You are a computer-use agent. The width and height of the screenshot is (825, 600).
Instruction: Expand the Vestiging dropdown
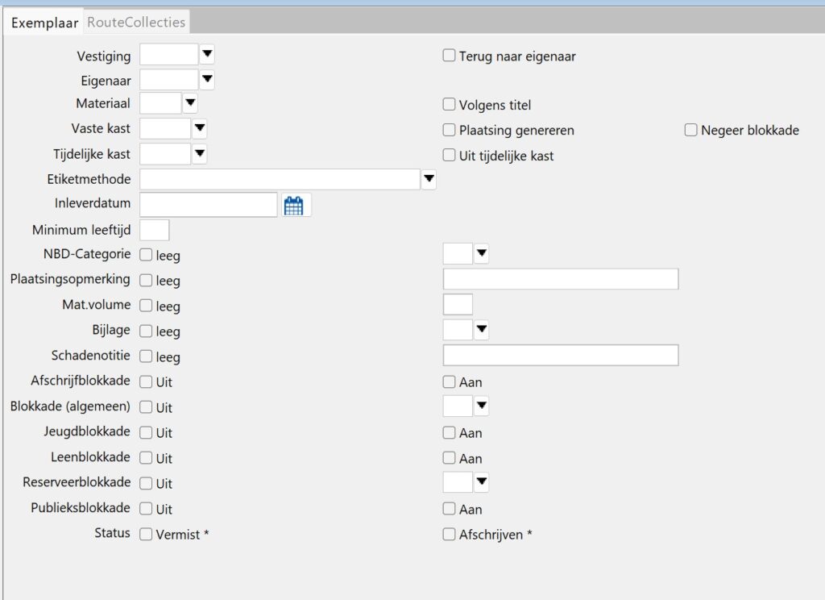207,55
